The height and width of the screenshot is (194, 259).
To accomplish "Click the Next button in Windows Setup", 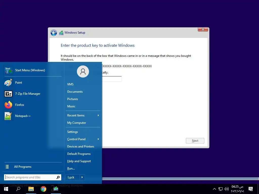I will [195, 141].
